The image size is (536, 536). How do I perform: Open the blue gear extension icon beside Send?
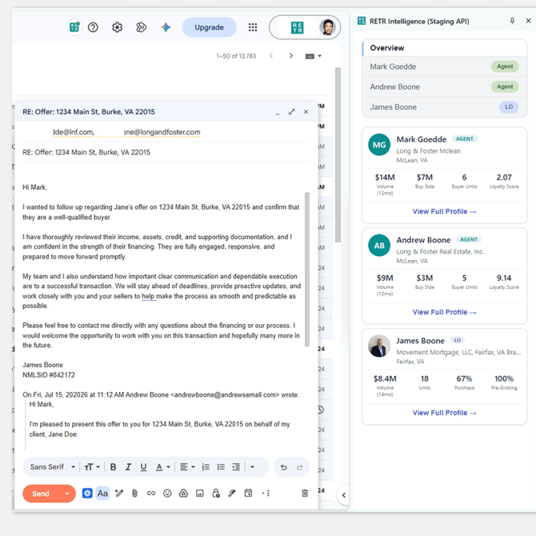(87, 494)
